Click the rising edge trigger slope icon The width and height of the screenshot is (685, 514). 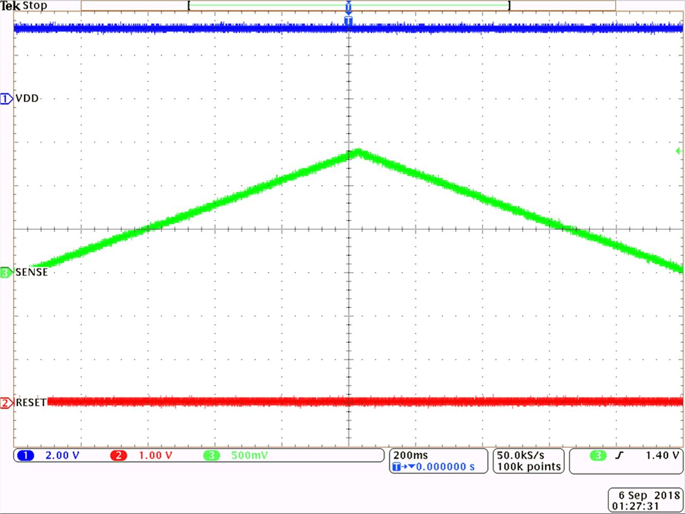(619, 455)
